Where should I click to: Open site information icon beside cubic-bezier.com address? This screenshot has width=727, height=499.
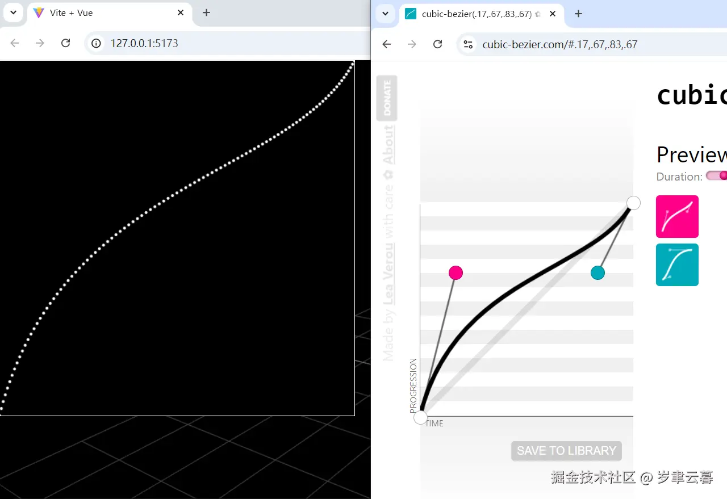pos(468,44)
